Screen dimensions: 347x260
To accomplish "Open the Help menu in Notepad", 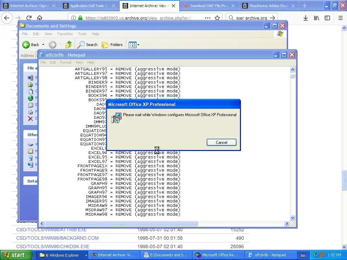I will pyautogui.click(x=90, y=62).
